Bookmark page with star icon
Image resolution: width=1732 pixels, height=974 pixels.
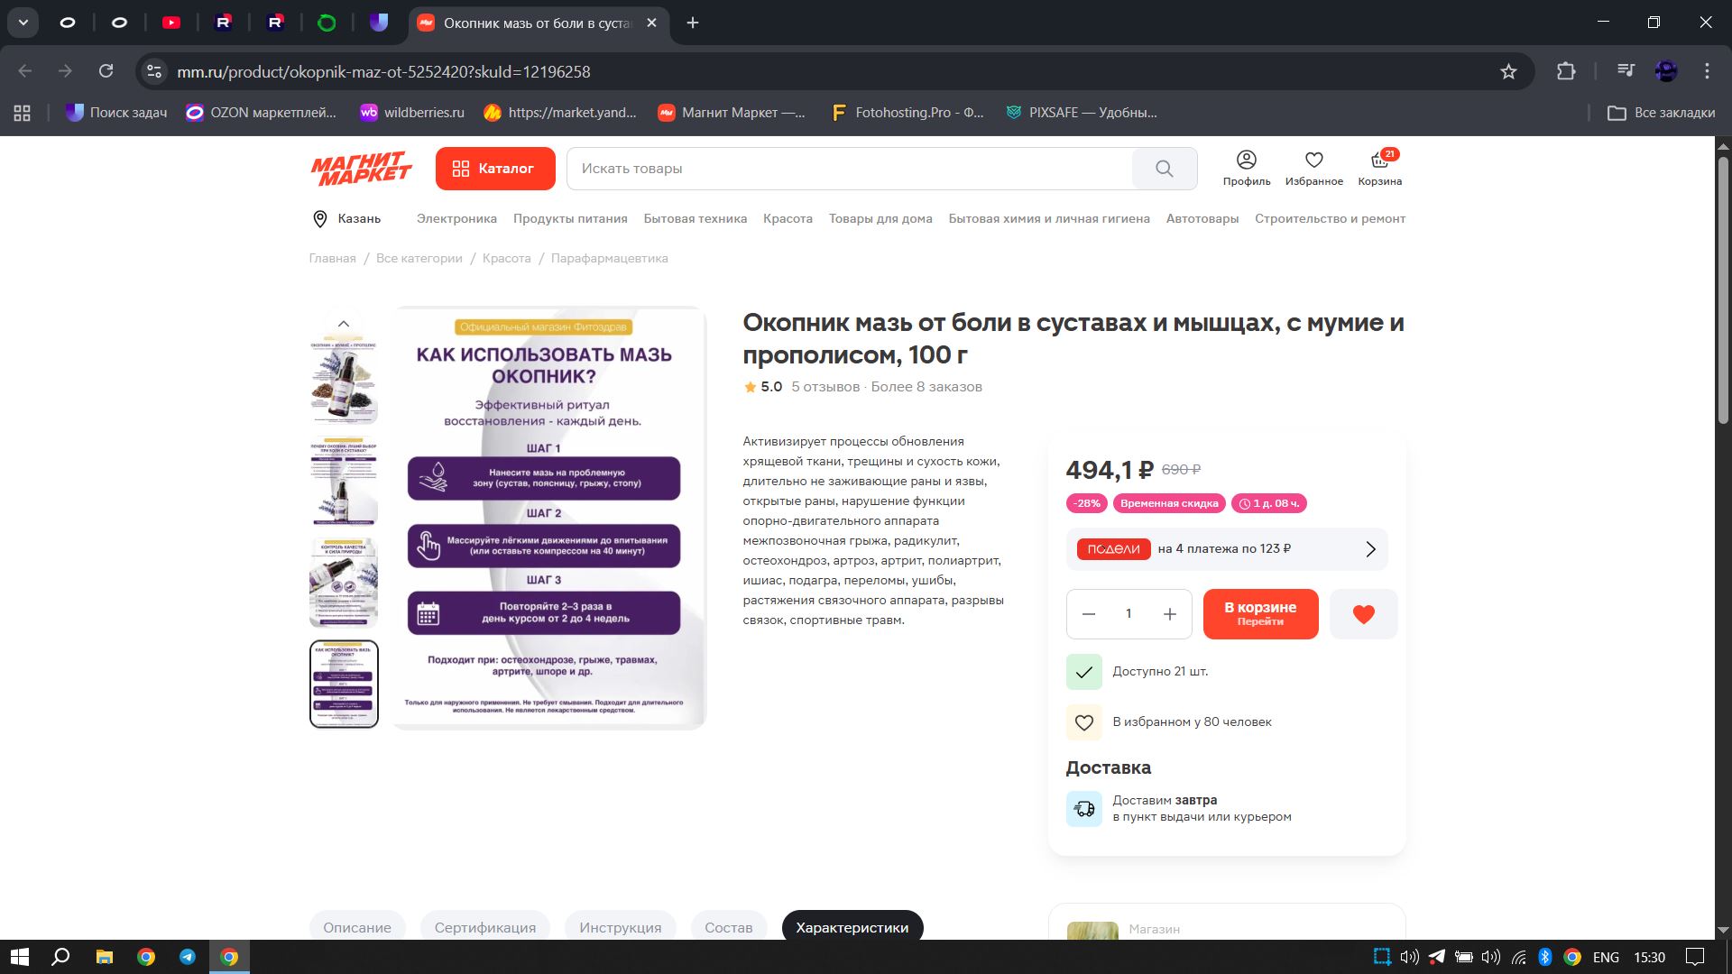[1508, 71]
